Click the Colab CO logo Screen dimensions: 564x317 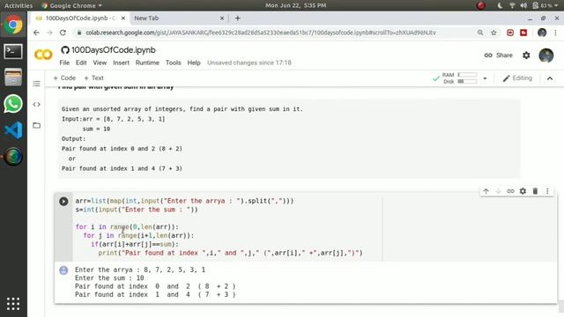43,55
